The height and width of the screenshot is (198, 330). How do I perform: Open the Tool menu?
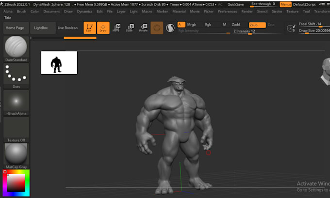(306, 11)
